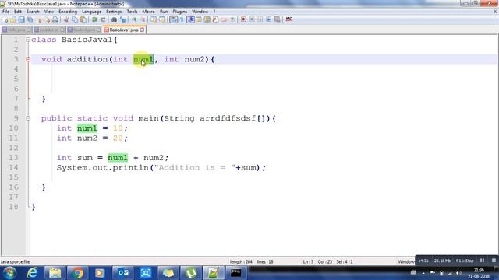Undo the last edit with the Undo icon
499x280 pixels.
tap(94, 19)
